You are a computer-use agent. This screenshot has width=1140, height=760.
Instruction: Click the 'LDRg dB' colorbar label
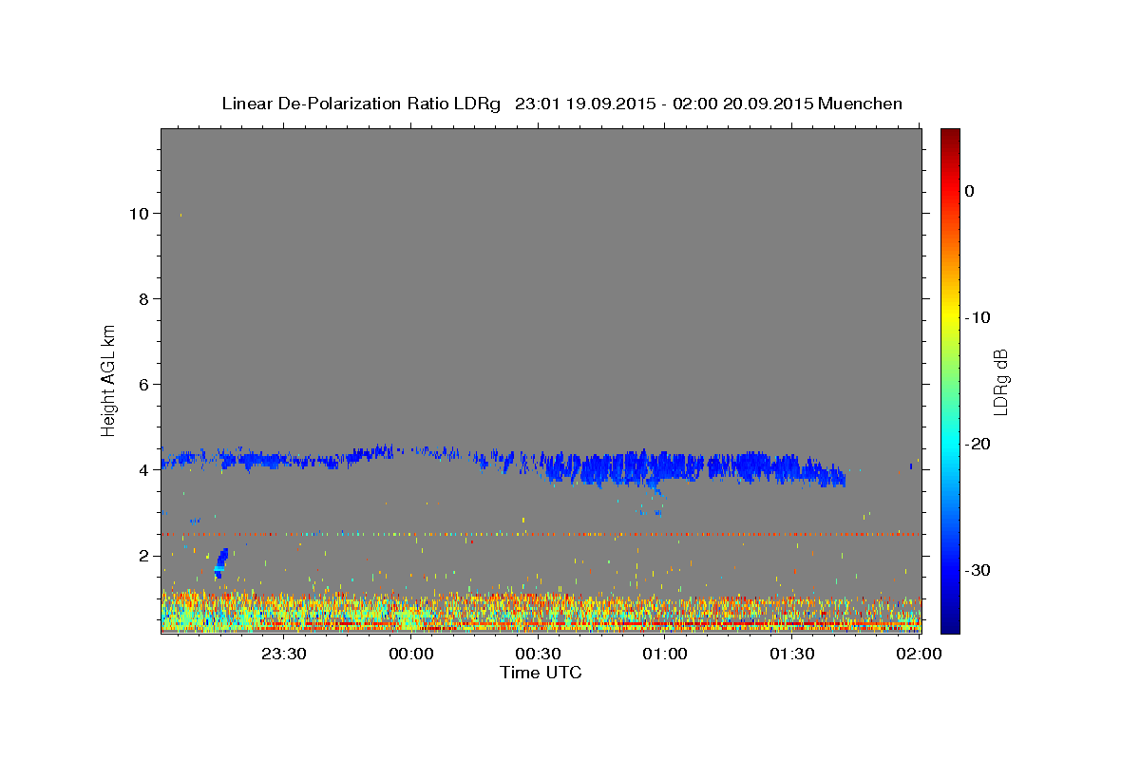click(999, 381)
